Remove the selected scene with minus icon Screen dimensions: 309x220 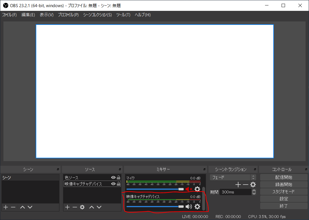point(13,207)
